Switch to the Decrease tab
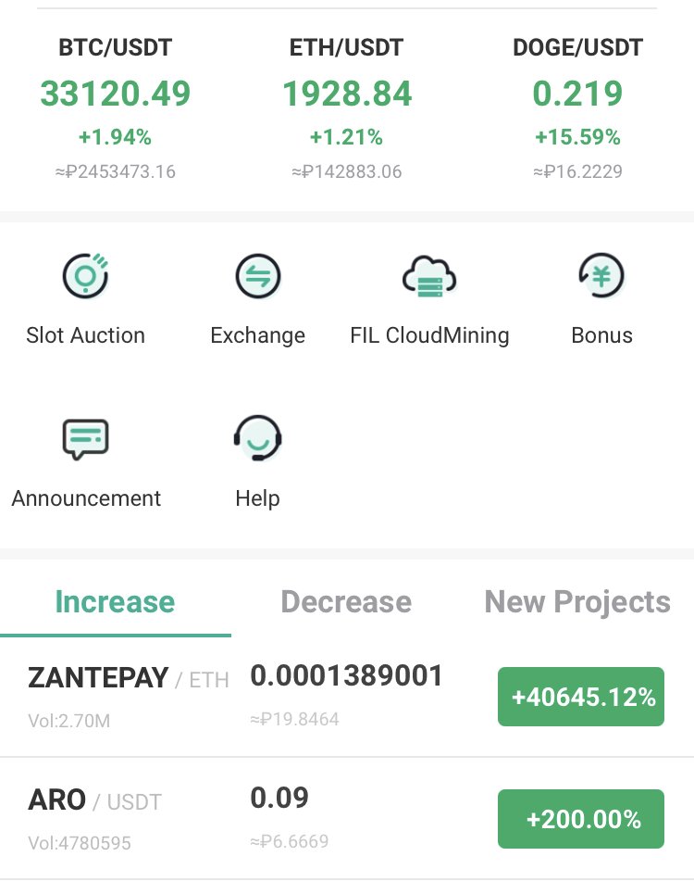The width and height of the screenshot is (694, 894). (x=346, y=602)
